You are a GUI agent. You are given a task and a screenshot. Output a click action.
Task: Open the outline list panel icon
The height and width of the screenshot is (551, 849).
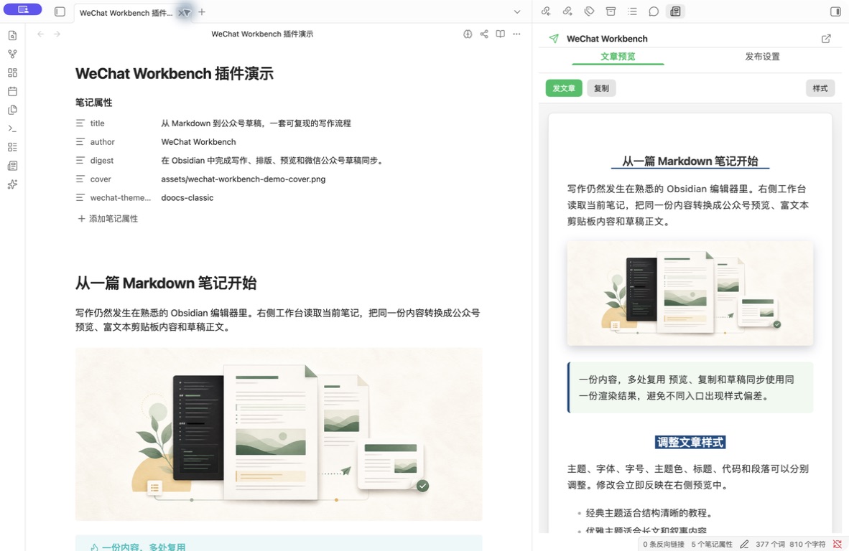click(x=632, y=11)
